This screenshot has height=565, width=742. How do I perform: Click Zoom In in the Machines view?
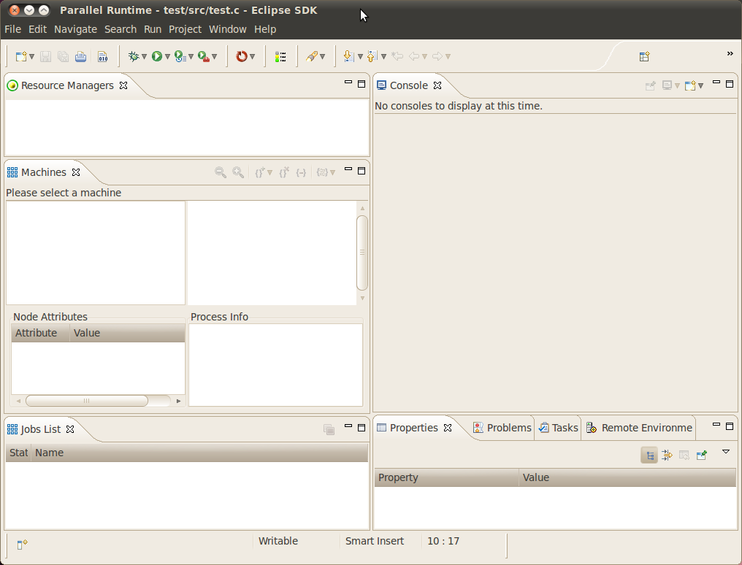pyautogui.click(x=238, y=172)
